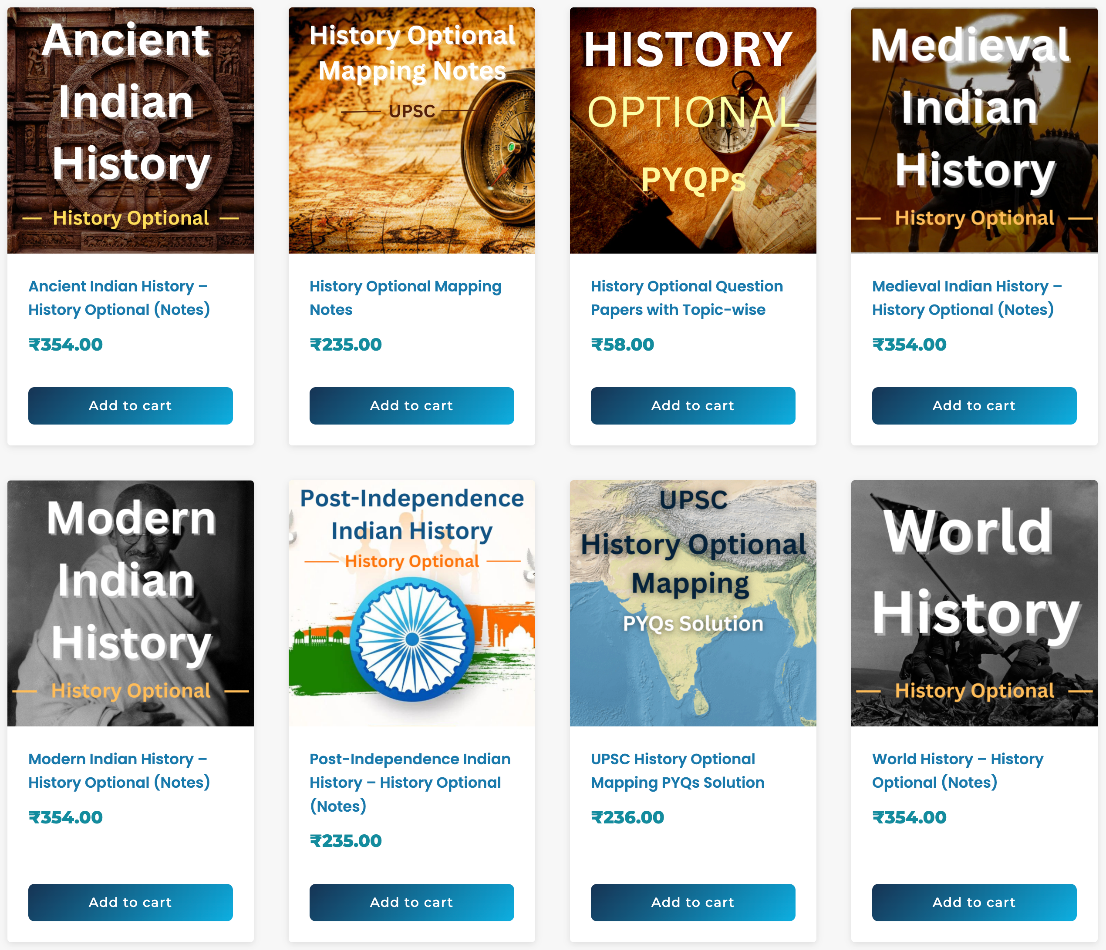Viewport: 1106px width, 950px height.
Task: Open 'History Optional Question Papers with Topic-wise' link
Action: tap(687, 298)
